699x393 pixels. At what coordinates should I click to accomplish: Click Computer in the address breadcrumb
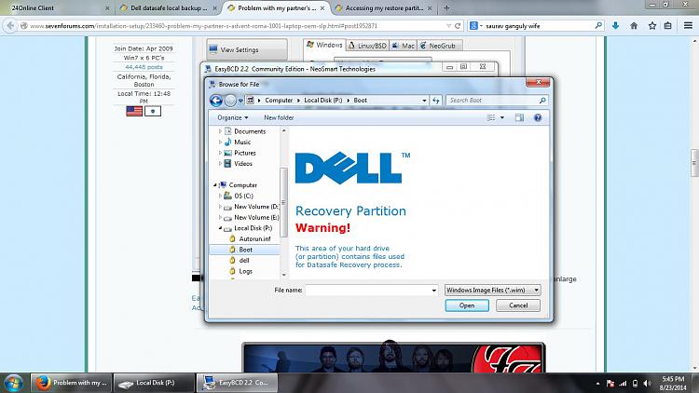tap(279, 101)
